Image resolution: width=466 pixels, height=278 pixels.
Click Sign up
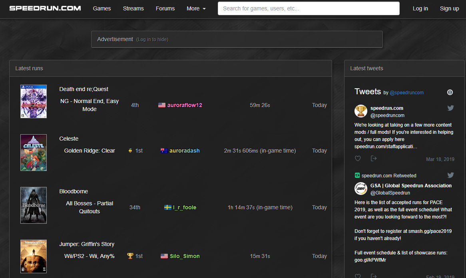coord(449,9)
